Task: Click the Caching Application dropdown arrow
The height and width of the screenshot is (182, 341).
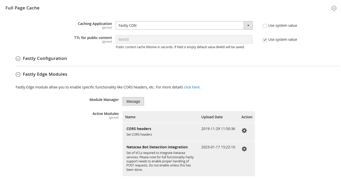Action: tap(248, 25)
